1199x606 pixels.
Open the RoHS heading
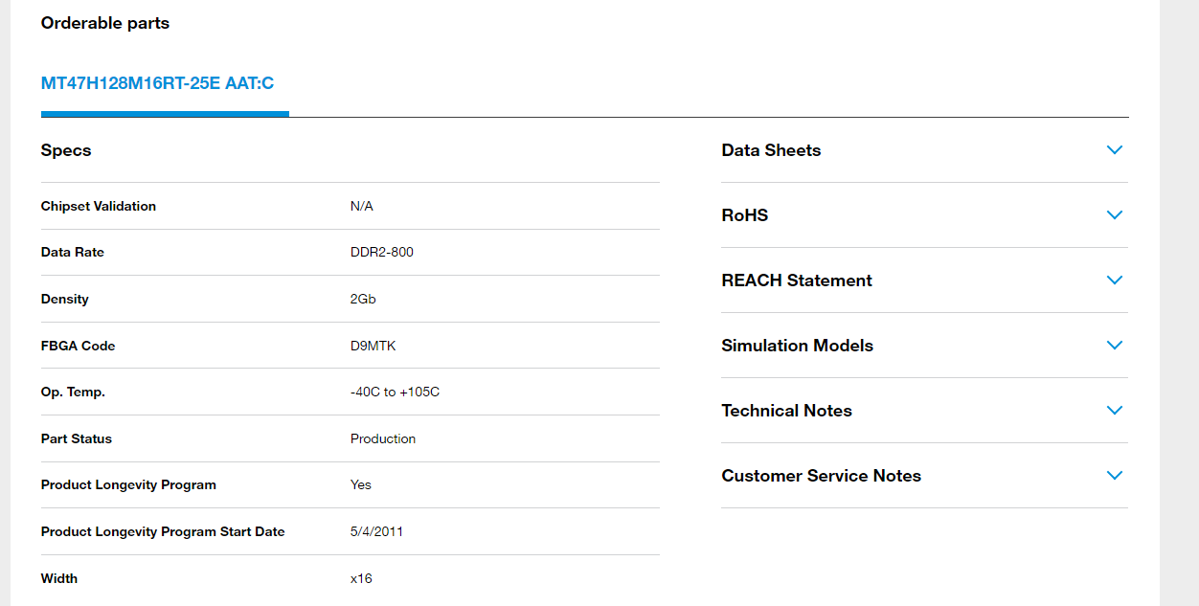click(x=745, y=215)
